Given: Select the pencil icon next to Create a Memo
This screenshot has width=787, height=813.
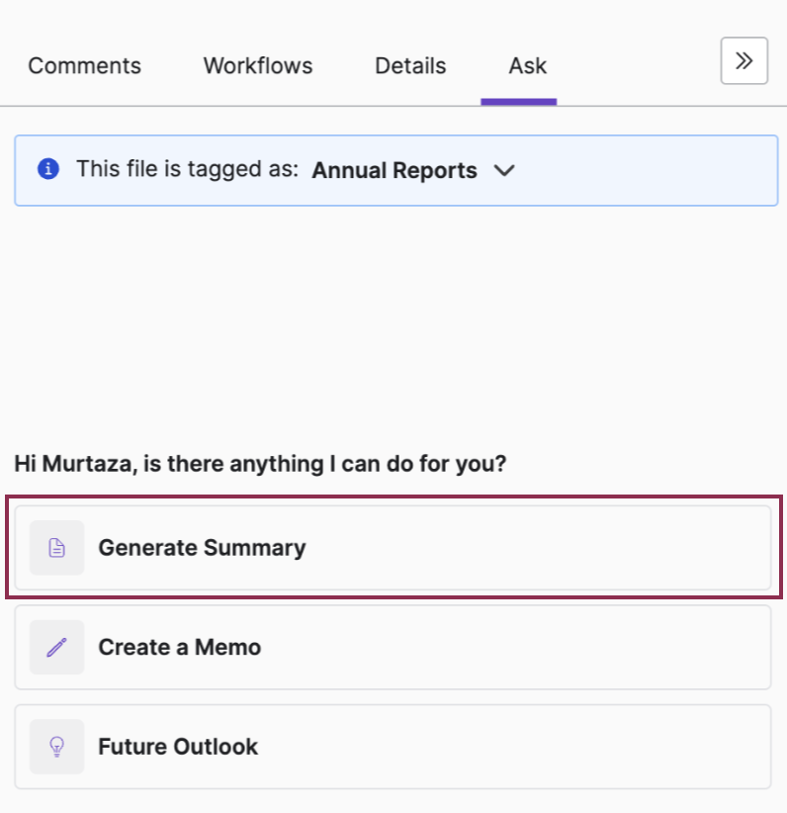Looking at the screenshot, I should [56, 647].
